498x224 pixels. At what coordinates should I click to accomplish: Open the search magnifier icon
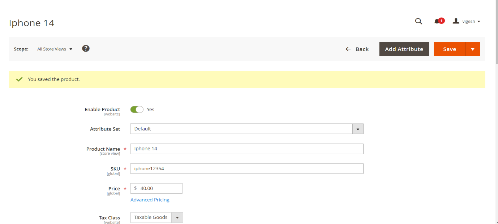418,21
